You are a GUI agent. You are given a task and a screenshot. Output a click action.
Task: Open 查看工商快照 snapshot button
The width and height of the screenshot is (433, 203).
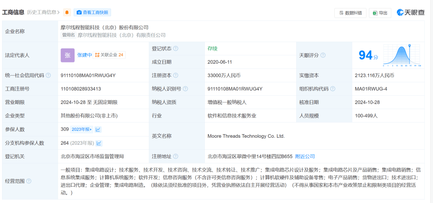92,12
